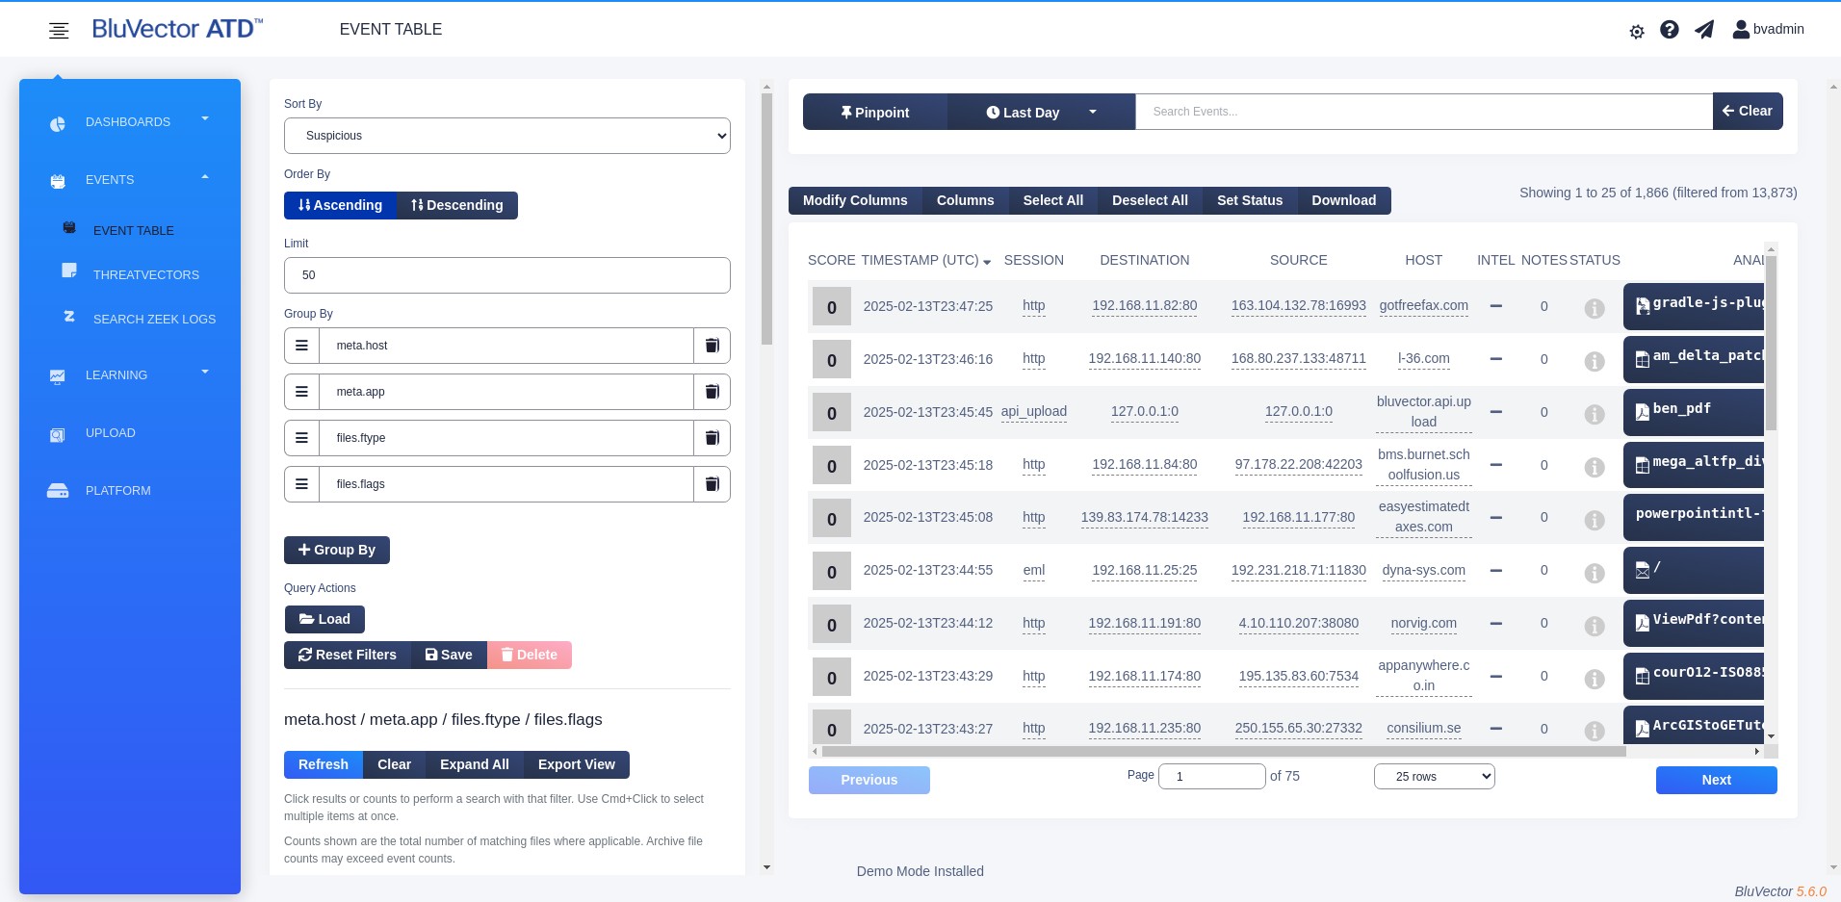
Task: Save the current query
Action: tap(449, 655)
